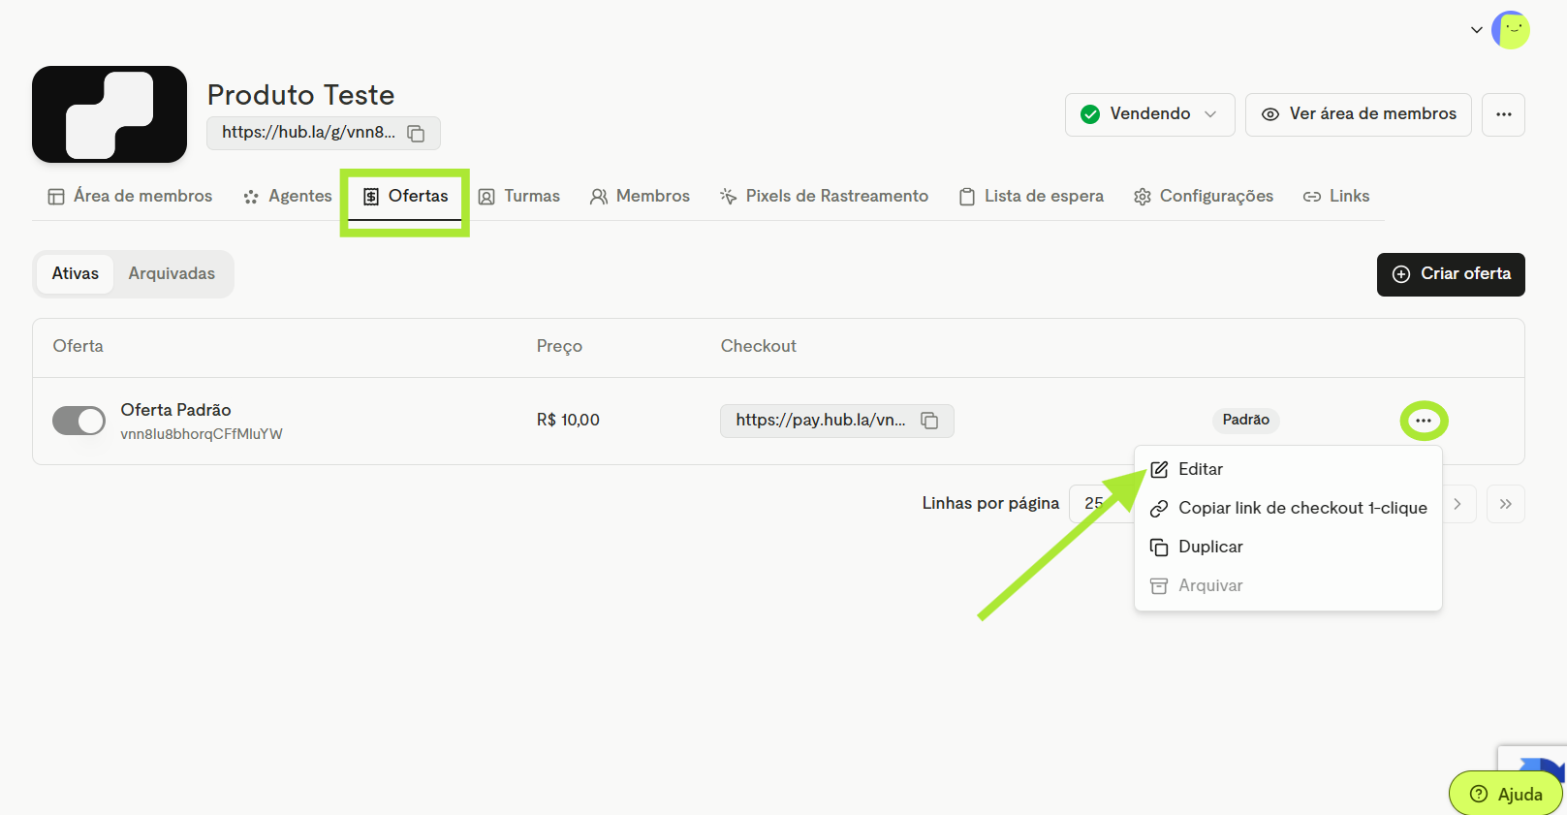Click the Checkout column header
The height and width of the screenshot is (815, 1567).
(758, 346)
